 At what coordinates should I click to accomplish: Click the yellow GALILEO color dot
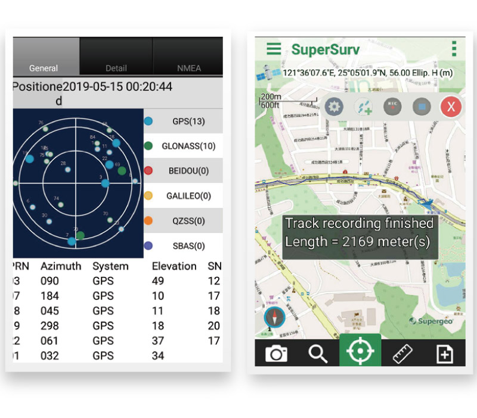click(148, 196)
